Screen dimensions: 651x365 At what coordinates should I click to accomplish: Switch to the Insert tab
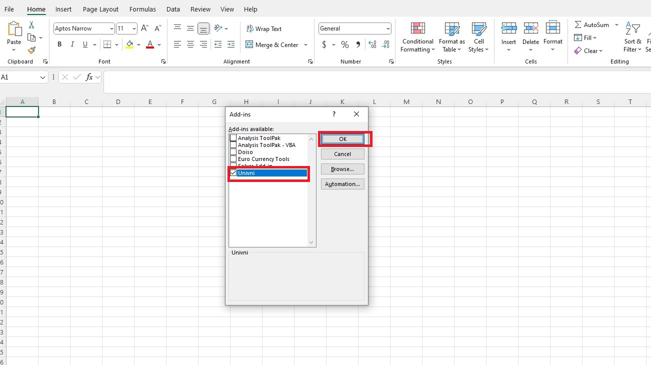point(63,9)
